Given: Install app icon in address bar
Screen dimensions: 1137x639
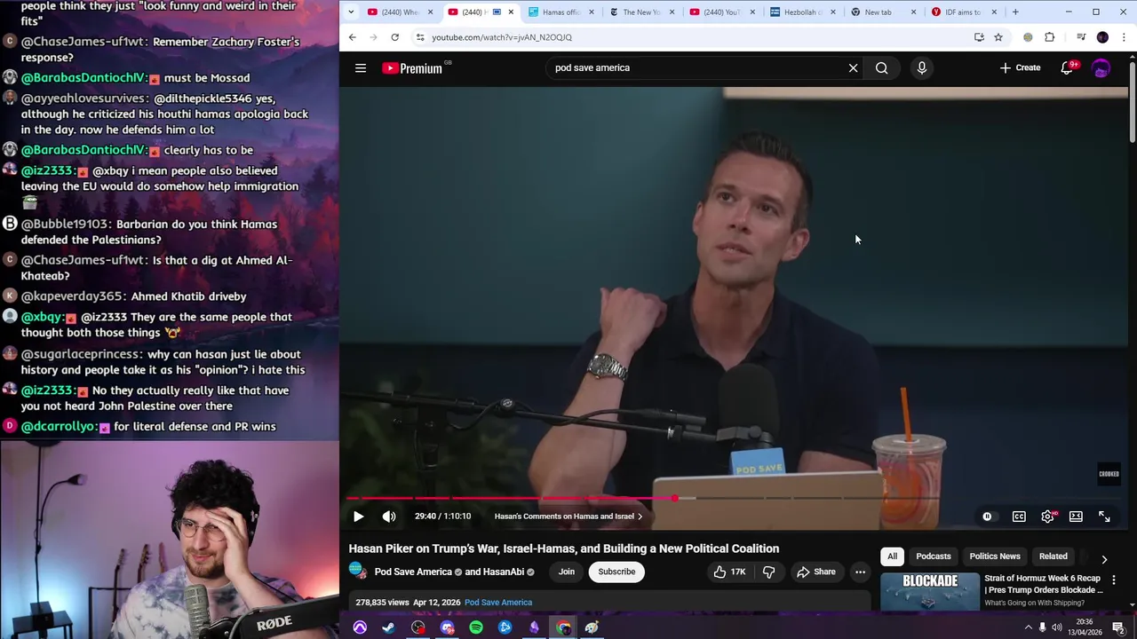Looking at the screenshot, I should (x=979, y=37).
